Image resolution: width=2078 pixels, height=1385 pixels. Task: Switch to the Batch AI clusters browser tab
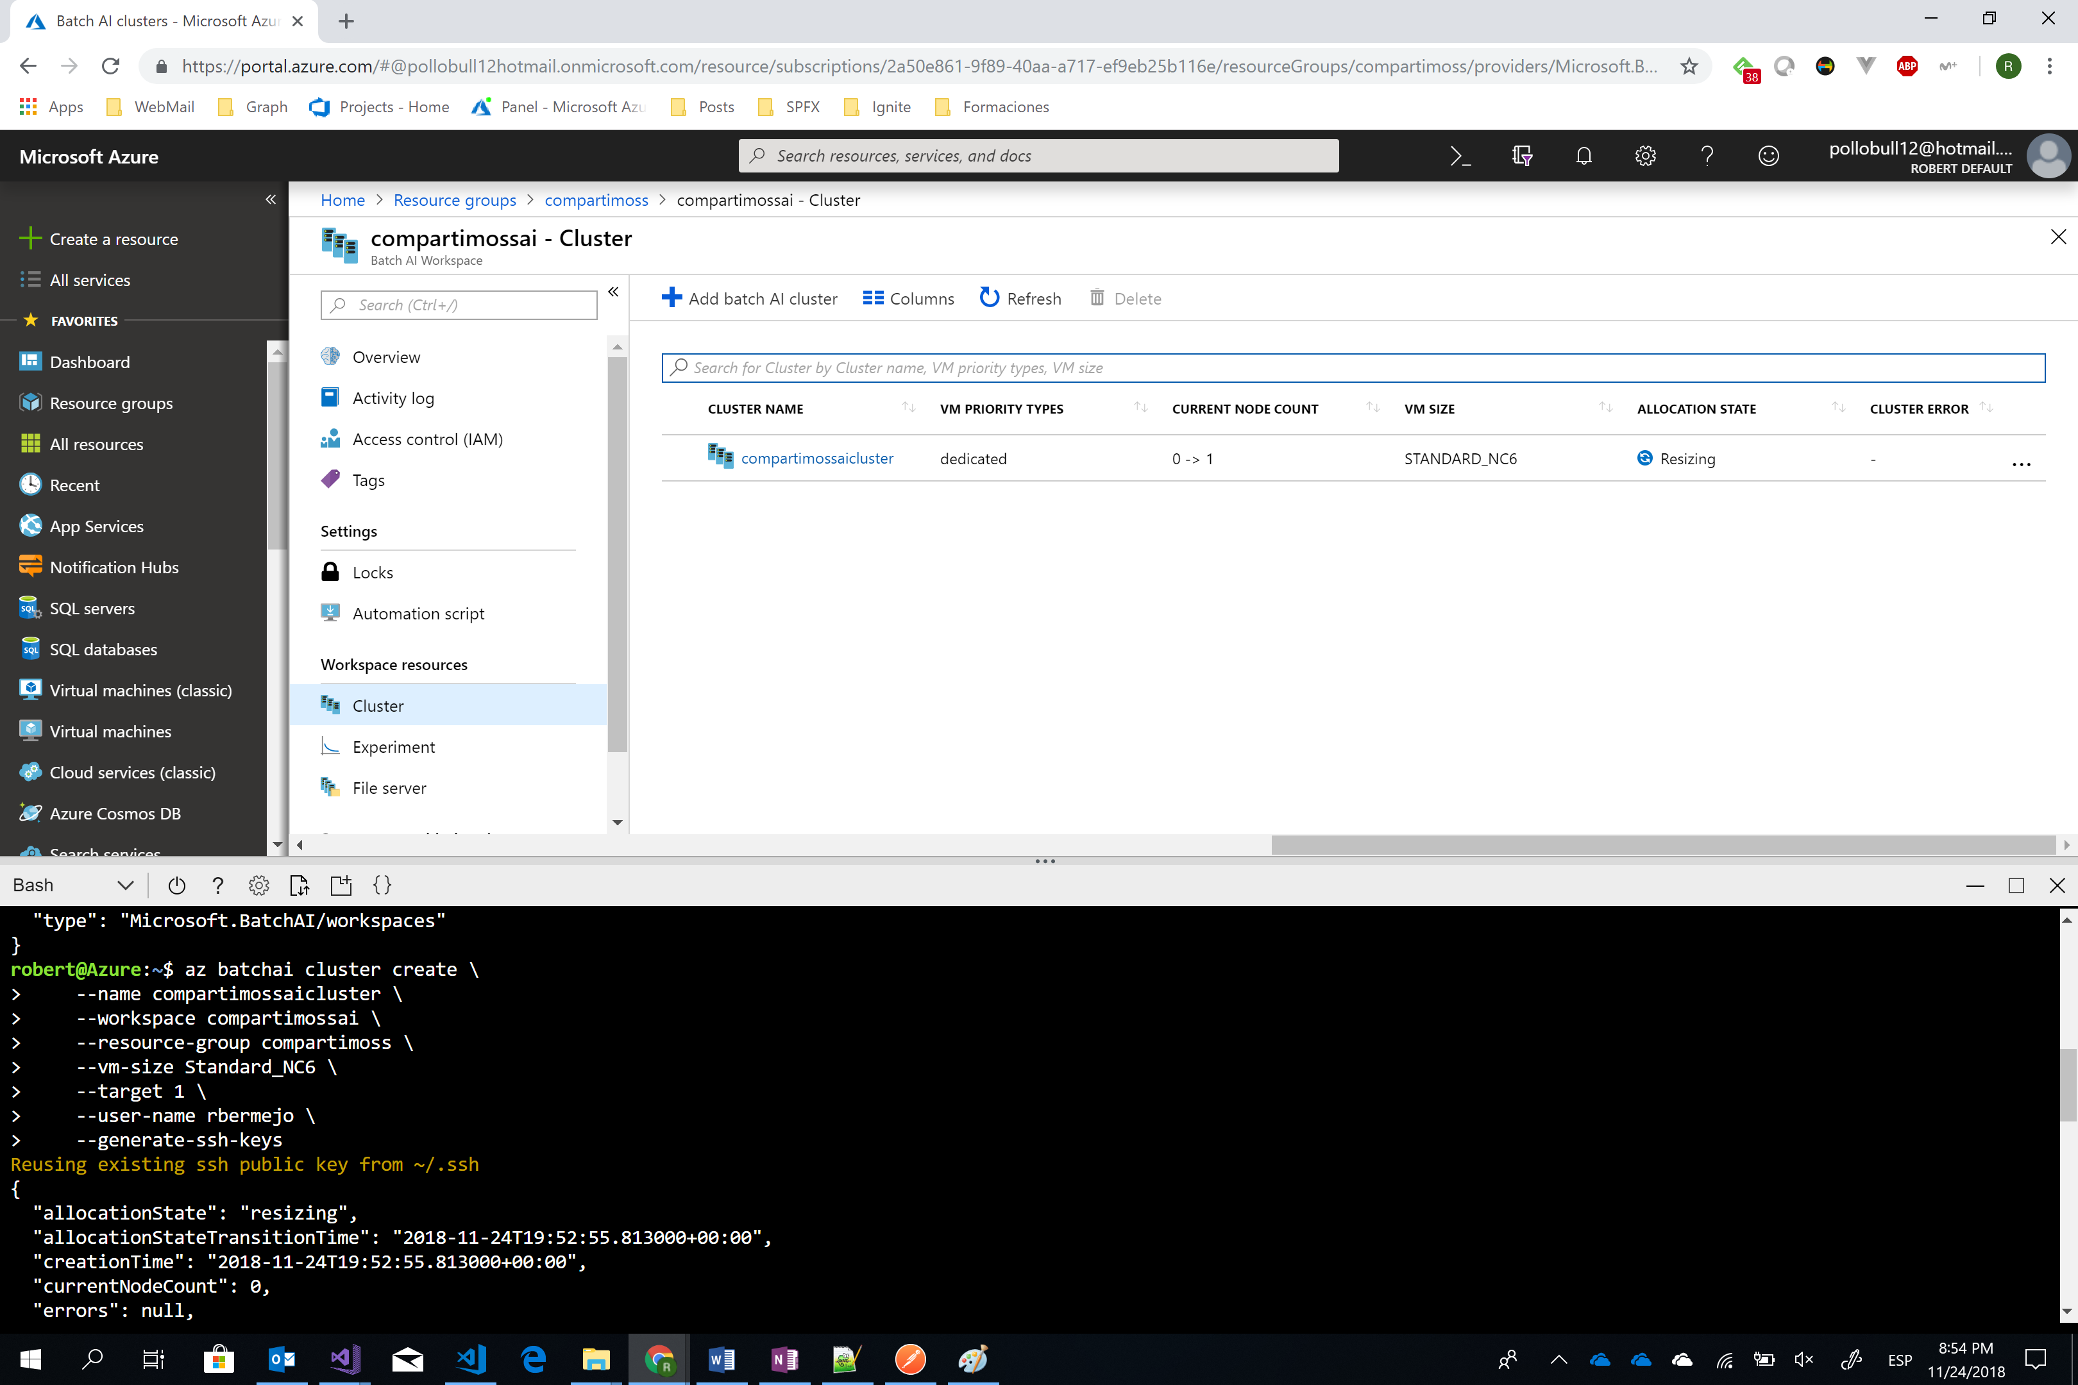pyautogui.click(x=159, y=21)
